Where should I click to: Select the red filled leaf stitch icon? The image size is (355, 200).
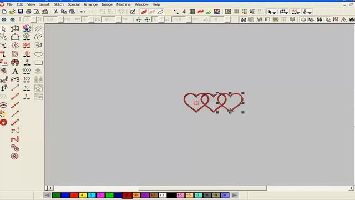(144, 12)
